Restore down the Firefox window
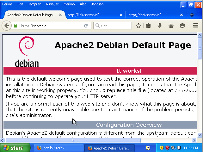 click(x=191, y=5)
